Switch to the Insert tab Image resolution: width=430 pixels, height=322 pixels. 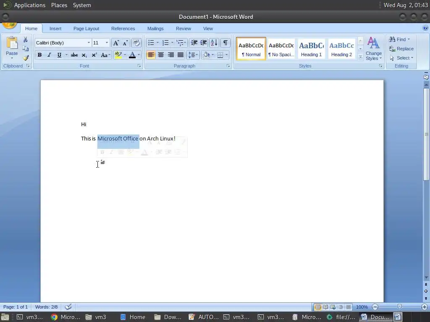click(55, 29)
